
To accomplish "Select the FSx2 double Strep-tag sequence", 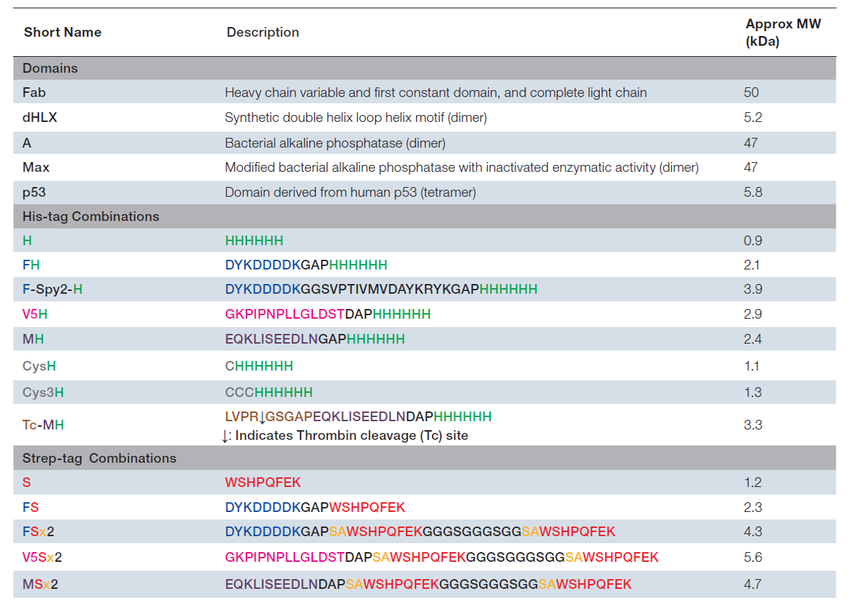I will point(420,533).
